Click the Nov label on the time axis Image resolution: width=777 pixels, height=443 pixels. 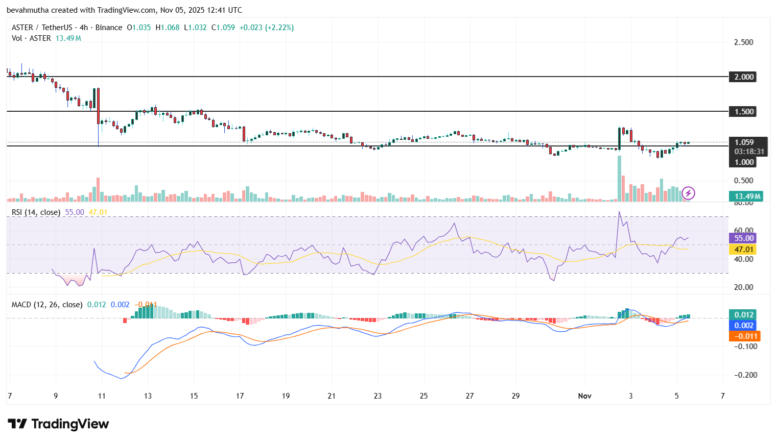click(584, 396)
